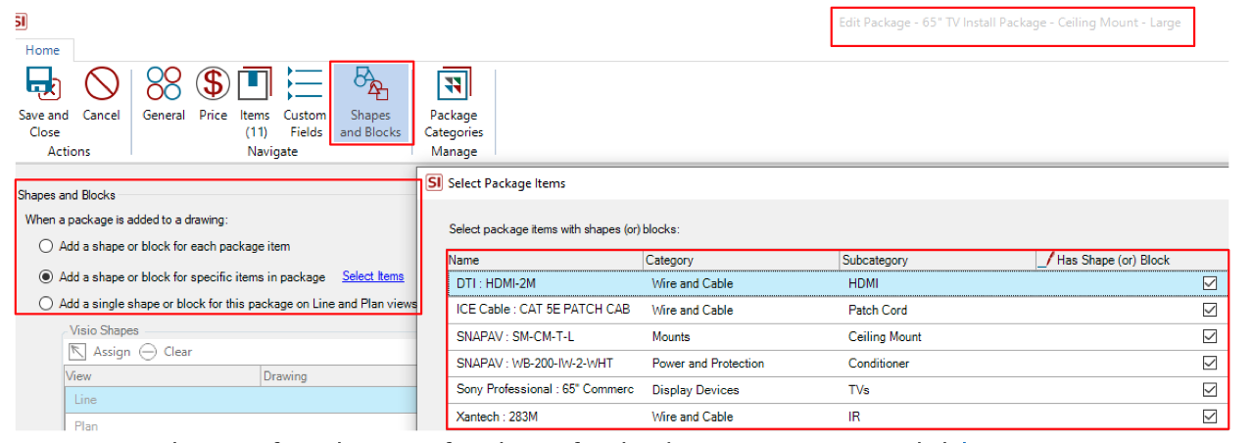Click the Clear shape icon button

click(148, 352)
